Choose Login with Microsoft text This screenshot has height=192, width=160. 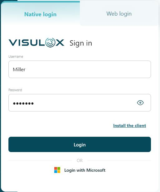click(85, 170)
